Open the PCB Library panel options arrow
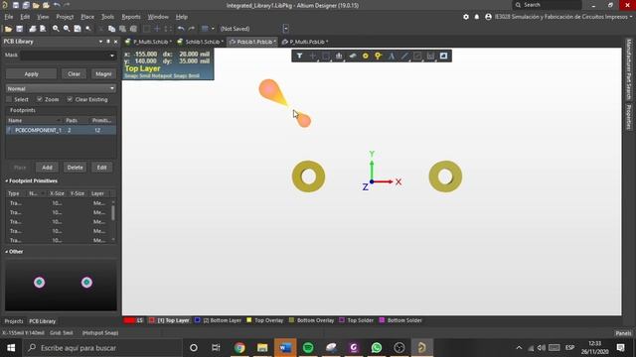The image size is (636, 357). click(x=100, y=42)
